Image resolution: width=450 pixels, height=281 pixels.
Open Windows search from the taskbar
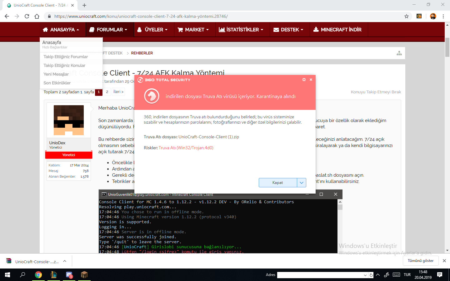(x=22, y=275)
